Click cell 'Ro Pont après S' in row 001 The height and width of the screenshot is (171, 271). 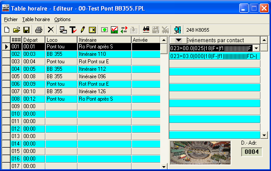(104, 47)
